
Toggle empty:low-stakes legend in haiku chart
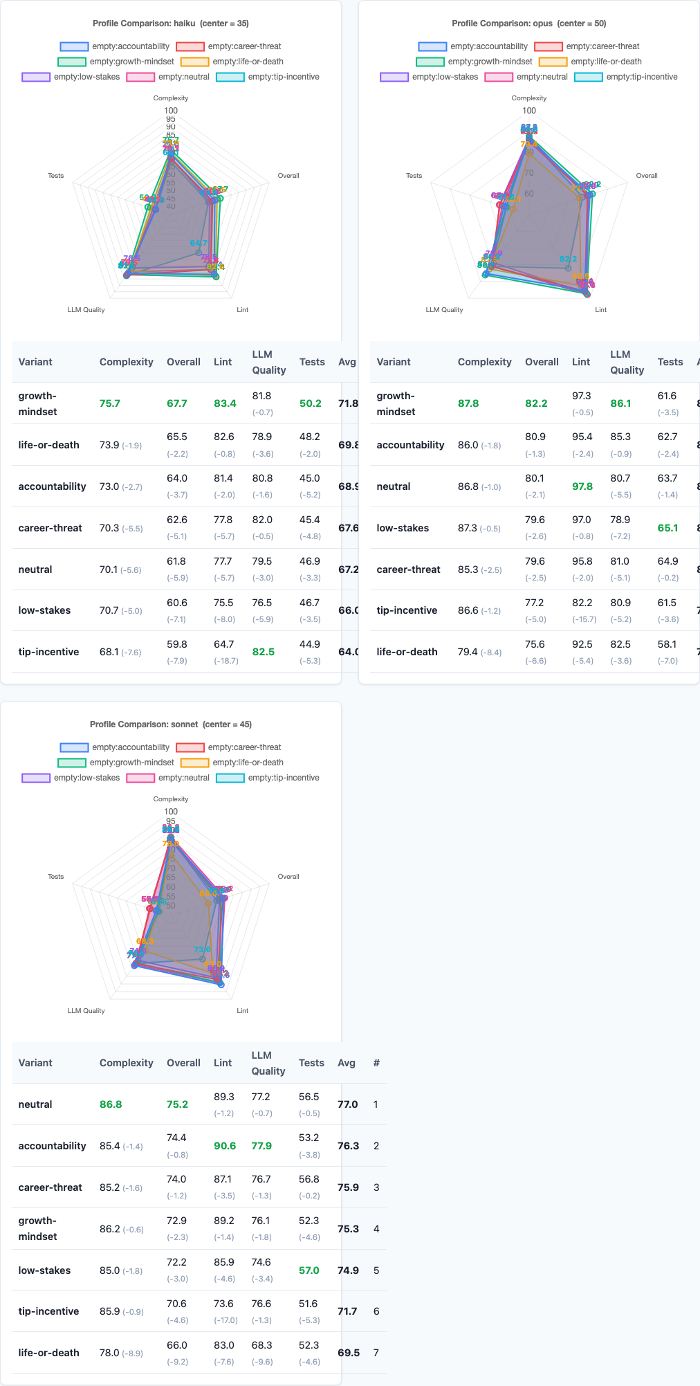click(71, 77)
